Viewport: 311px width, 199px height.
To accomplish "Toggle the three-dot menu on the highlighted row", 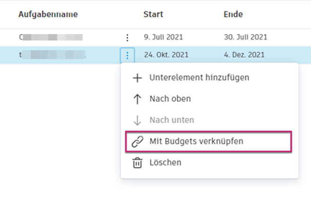I will (127, 55).
